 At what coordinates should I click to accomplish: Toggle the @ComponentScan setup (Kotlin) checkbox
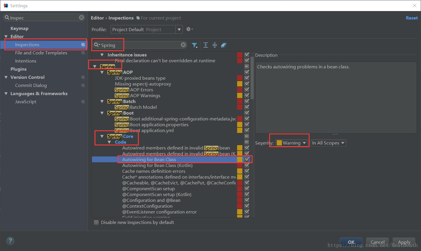247,194
